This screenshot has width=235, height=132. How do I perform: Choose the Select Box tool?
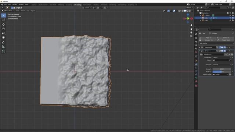[x=3, y=15]
